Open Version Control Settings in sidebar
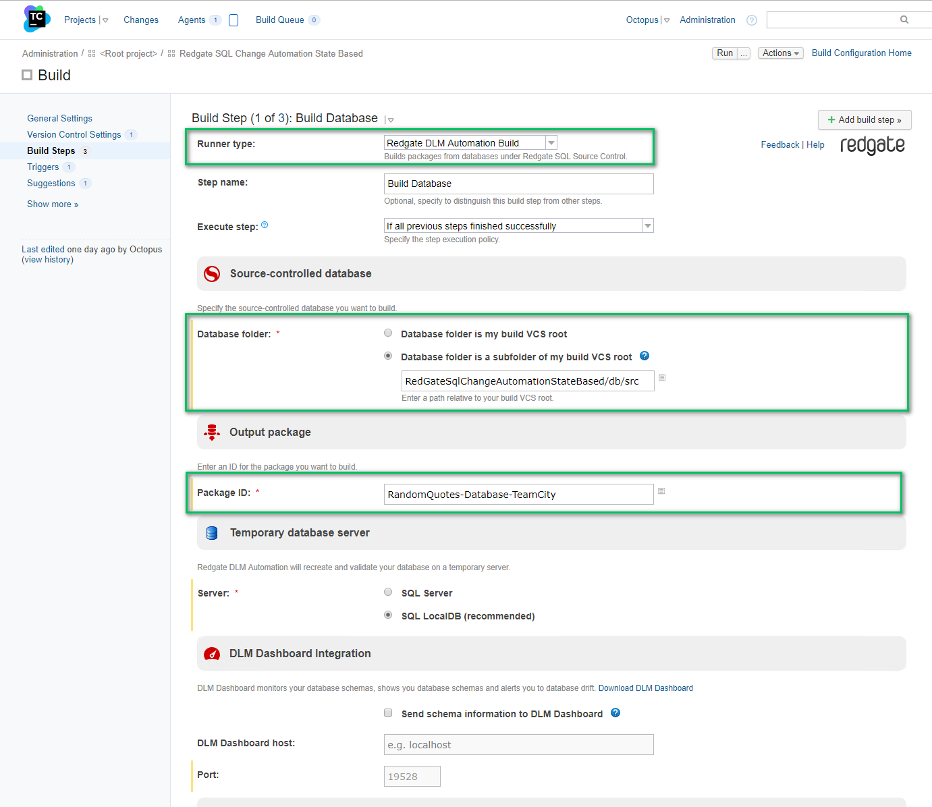Viewport: 932px width, 807px height. [x=74, y=135]
